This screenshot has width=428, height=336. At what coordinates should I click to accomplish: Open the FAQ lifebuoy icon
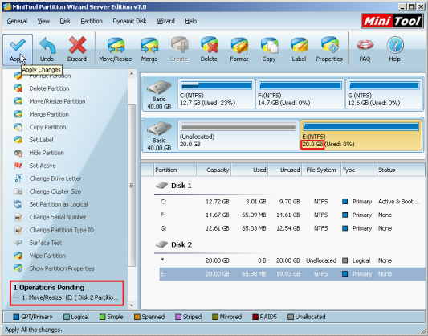pos(365,45)
